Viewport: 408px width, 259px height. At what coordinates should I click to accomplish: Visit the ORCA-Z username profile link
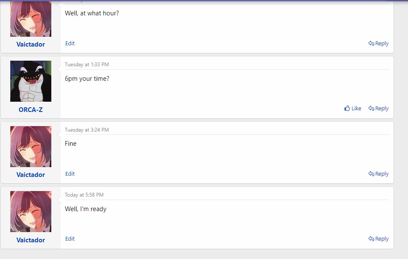click(31, 110)
